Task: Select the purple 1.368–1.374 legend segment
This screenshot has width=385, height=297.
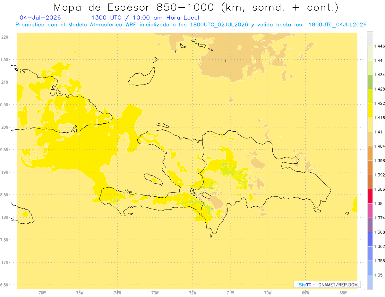Action: tap(370, 225)
